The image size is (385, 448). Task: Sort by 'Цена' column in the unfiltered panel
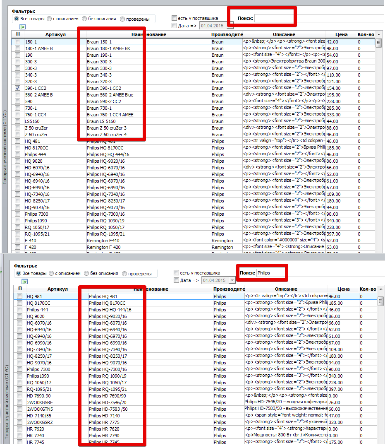[341, 34]
